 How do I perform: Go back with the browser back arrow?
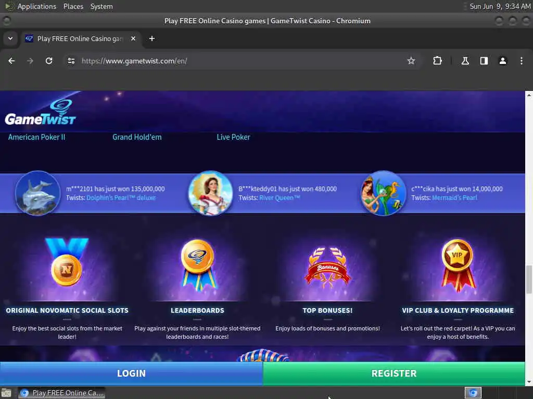click(11, 61)
